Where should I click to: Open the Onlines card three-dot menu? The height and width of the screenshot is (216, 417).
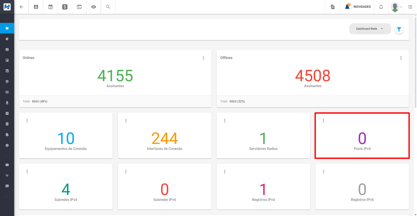[203, 58]
